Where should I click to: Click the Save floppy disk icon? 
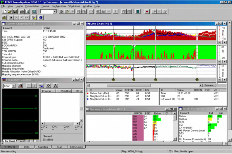[15, 11]
